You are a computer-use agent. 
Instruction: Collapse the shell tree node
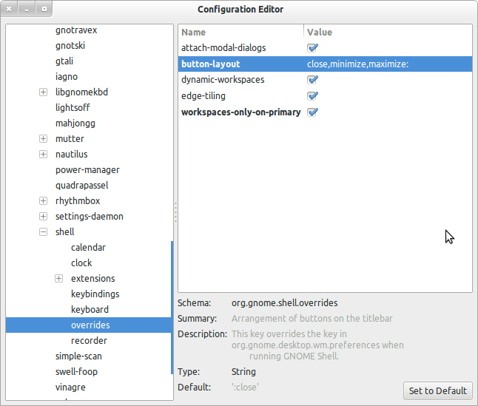(x=43, y=232)
